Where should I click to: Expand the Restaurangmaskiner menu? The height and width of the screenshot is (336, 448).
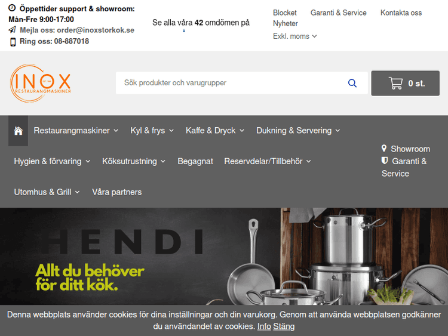point(76,131)
